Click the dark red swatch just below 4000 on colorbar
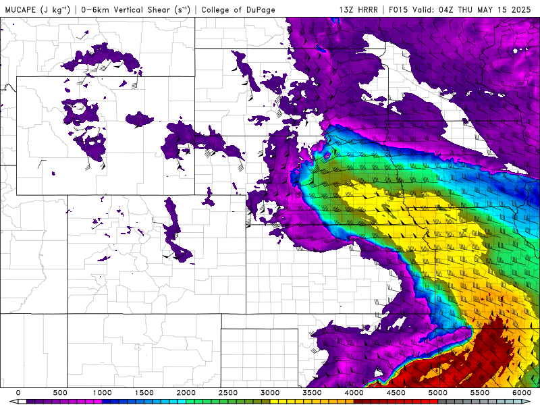Viewport: 540px width, 405px height. click(x=358, y=402)
